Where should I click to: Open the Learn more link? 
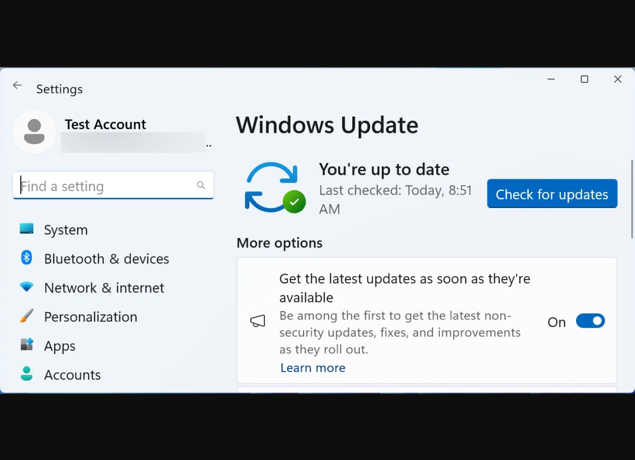tap(313, 368)
